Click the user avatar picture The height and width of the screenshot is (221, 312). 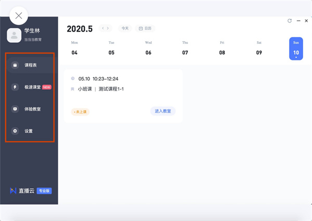coord(14,35)
